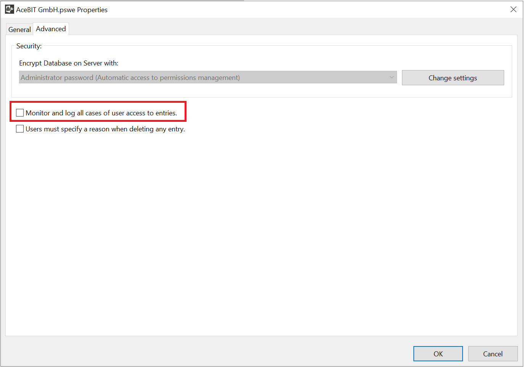Switch to the General tab
The height and width of the screenshot is (367, 524).
point(19,29)
